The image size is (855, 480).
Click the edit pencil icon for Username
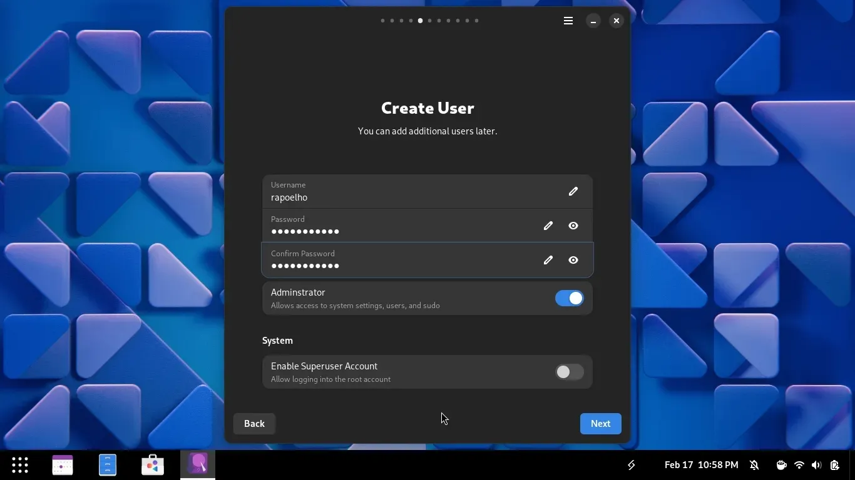pyautogui.click(x=573, y=191)
